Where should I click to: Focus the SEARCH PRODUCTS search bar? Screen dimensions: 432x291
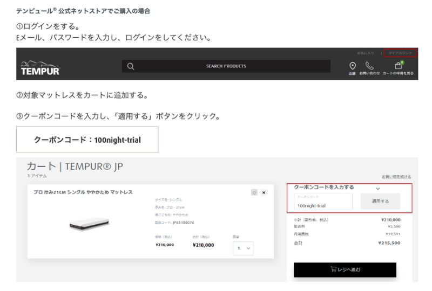pos(226,66)
